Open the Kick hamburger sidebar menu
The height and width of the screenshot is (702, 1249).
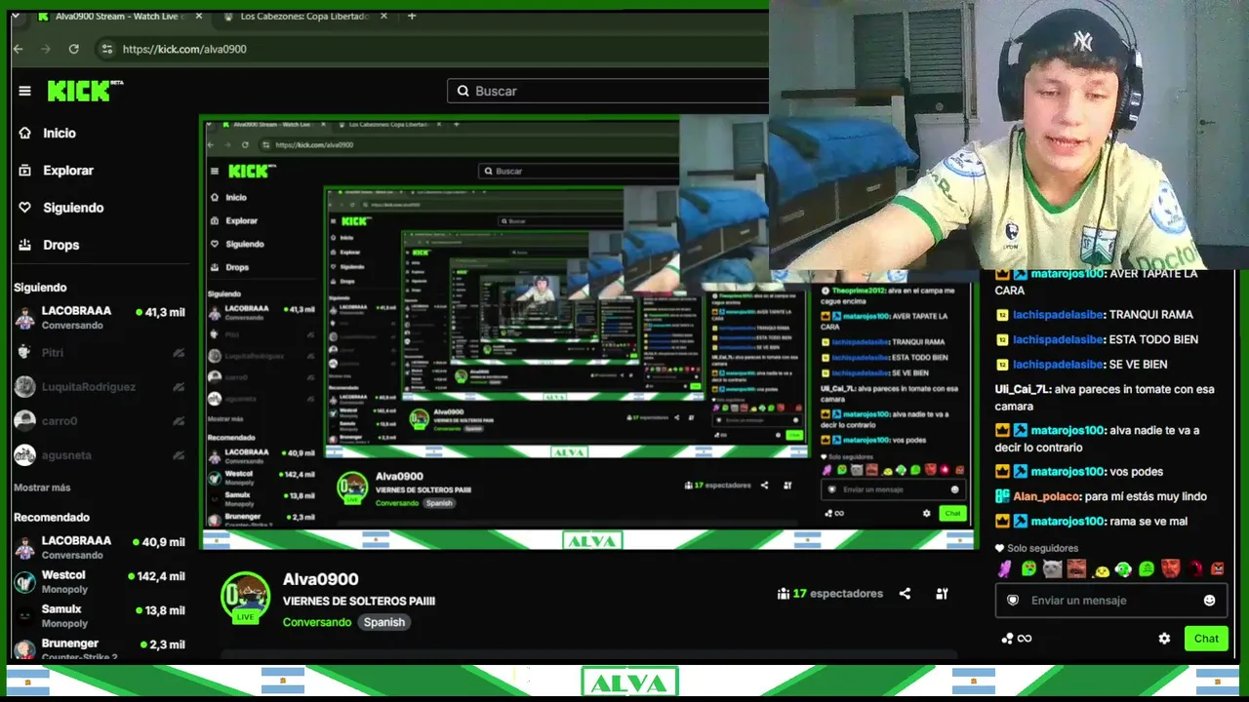[24, 91]
